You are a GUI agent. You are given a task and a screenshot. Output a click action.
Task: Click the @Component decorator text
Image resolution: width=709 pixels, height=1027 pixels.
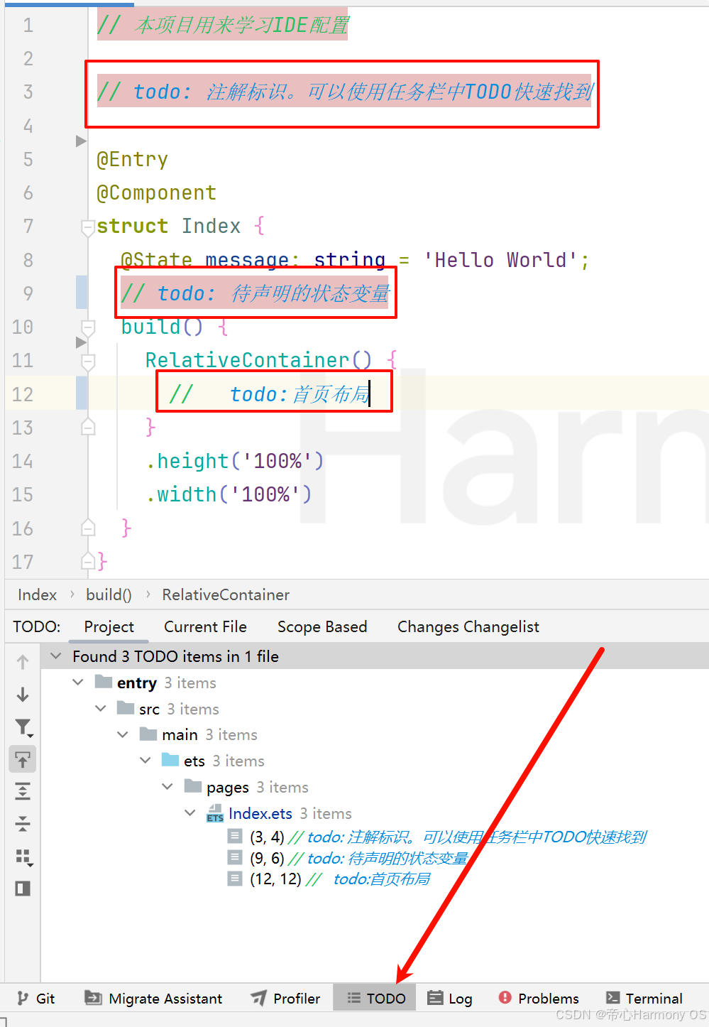[x=156, y=192]
